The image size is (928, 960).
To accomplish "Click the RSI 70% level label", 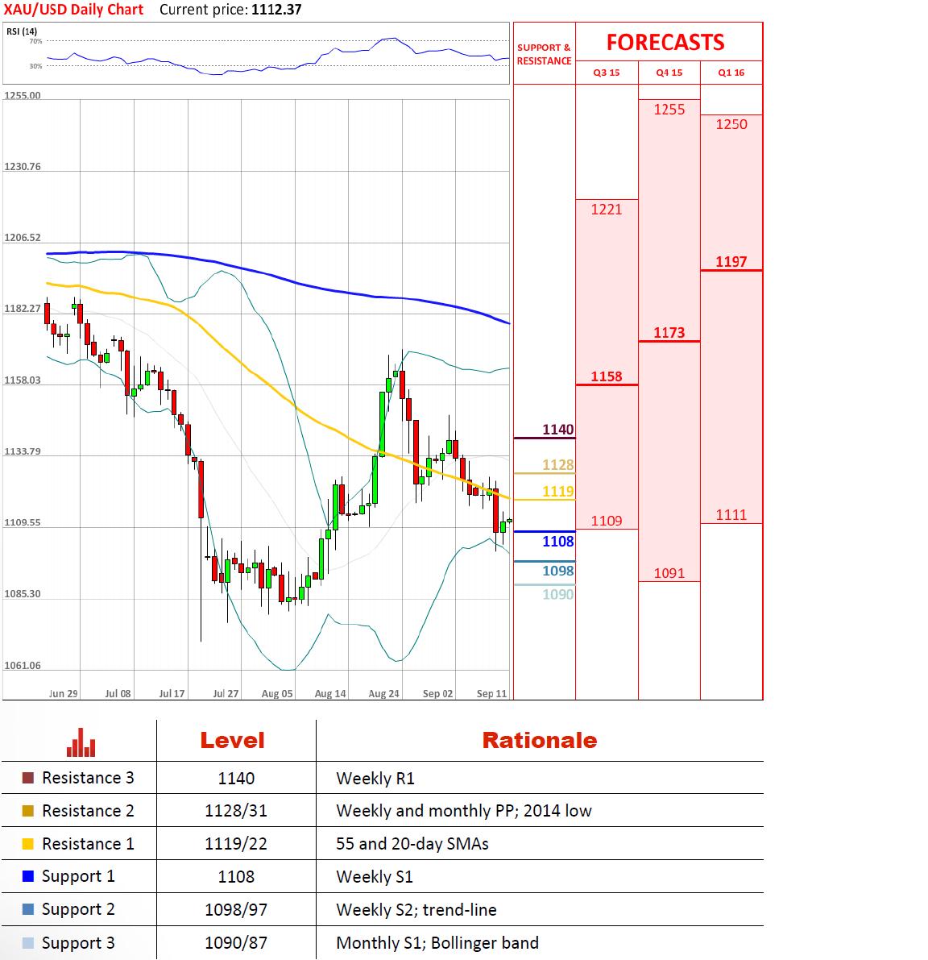I will (36, 41).
